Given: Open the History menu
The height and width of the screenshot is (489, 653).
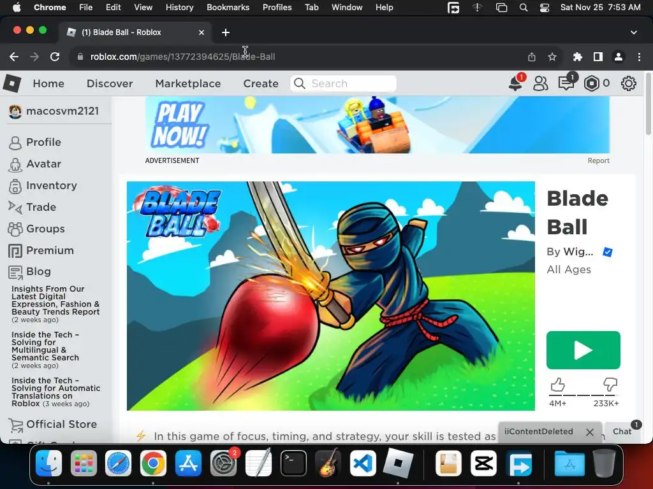Looking at the screenshot, I should click(179, 8).
